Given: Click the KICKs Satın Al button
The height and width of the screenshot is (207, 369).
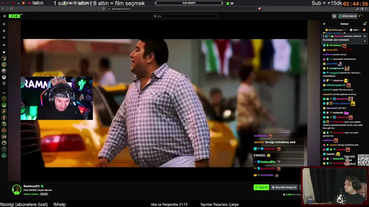Looking at the screenshot, I should click(x=348, y=16).
